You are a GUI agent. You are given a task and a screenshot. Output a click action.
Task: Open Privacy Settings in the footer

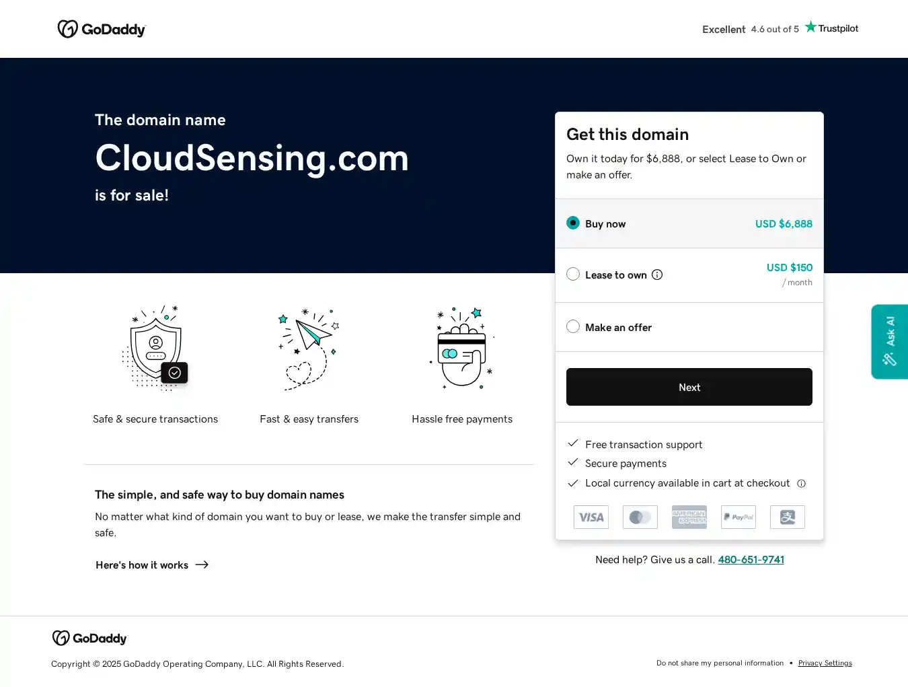[x=825, y=663]
